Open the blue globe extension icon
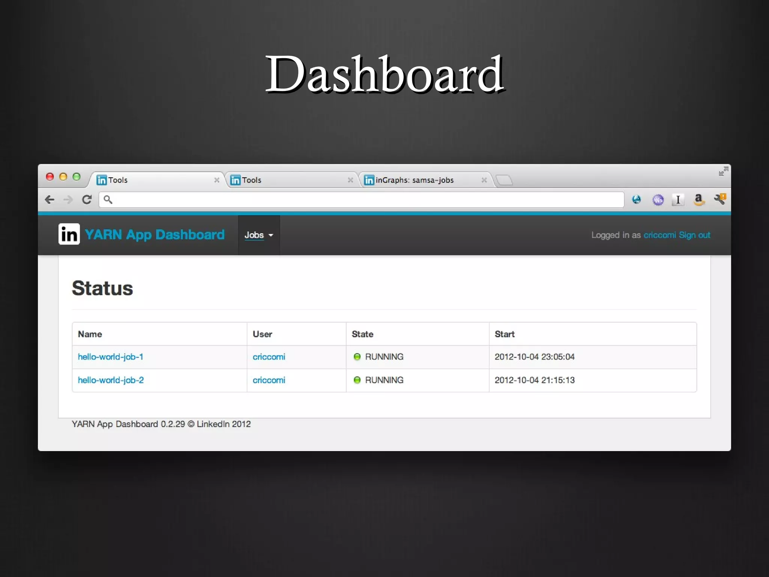769x577 pixels. click(x=636, y=199)
